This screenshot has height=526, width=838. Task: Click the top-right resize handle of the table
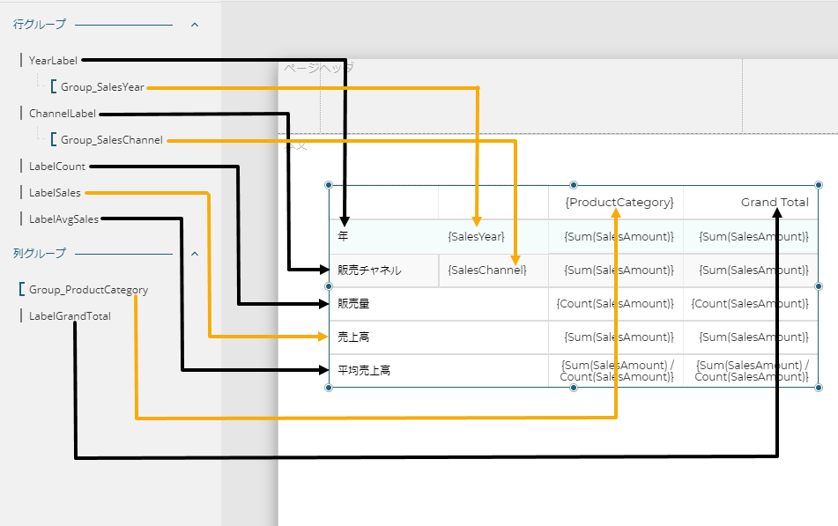coord(819,185)
